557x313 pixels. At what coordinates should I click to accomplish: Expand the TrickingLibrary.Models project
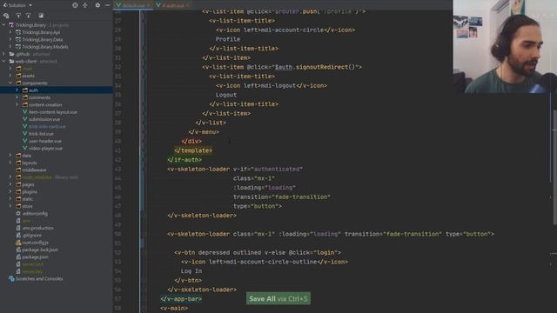tap(10, 46)
